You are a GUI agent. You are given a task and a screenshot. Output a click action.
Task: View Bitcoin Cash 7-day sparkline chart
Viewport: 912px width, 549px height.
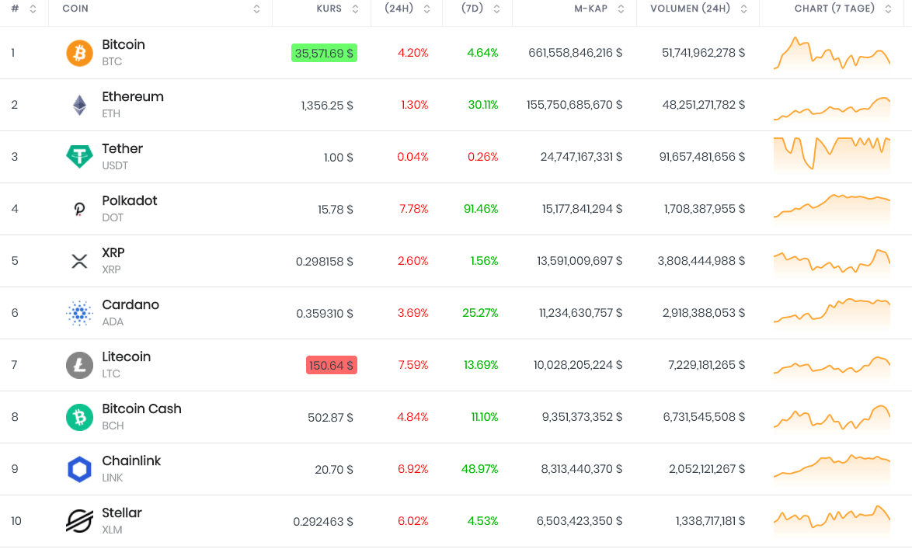point(832,418)
